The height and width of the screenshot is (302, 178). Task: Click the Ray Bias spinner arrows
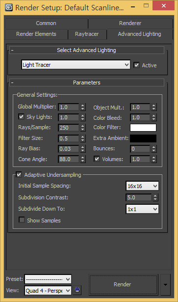pyautogui.click(x=83, y=149)
